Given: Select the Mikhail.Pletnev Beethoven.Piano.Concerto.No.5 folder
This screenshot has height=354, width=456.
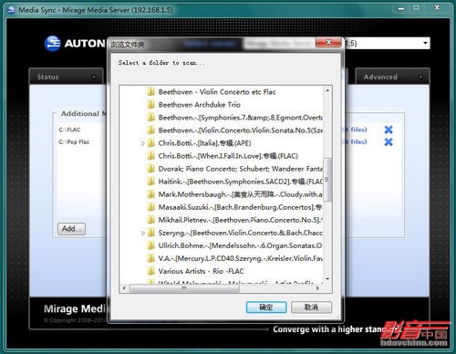Looking at the screenshot, I should click(241, 220).
